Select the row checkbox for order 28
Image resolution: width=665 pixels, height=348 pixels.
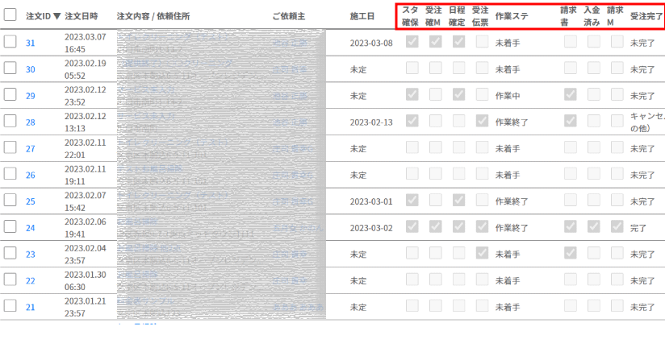(10, 122)
